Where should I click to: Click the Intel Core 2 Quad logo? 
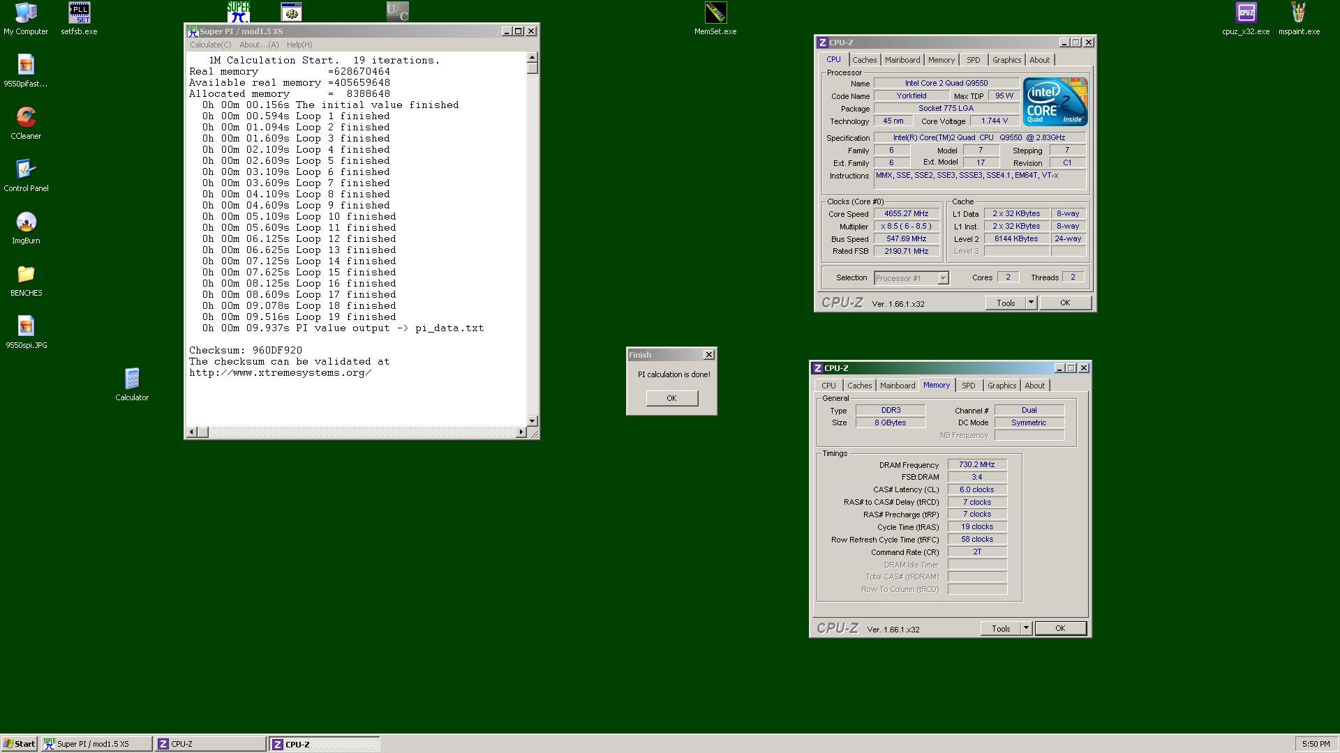pos(1055,102)
